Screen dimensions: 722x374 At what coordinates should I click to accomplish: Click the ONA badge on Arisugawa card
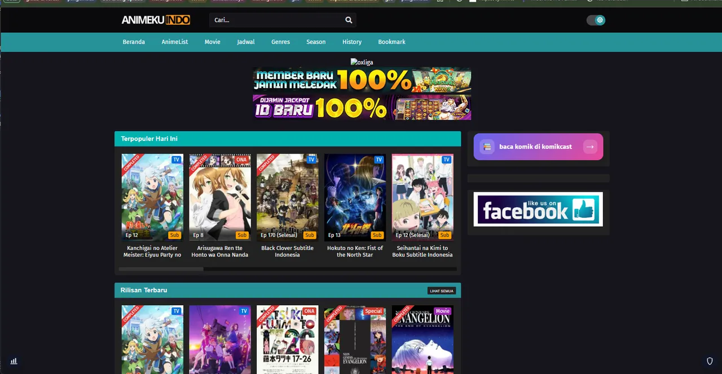pos(241,160)
